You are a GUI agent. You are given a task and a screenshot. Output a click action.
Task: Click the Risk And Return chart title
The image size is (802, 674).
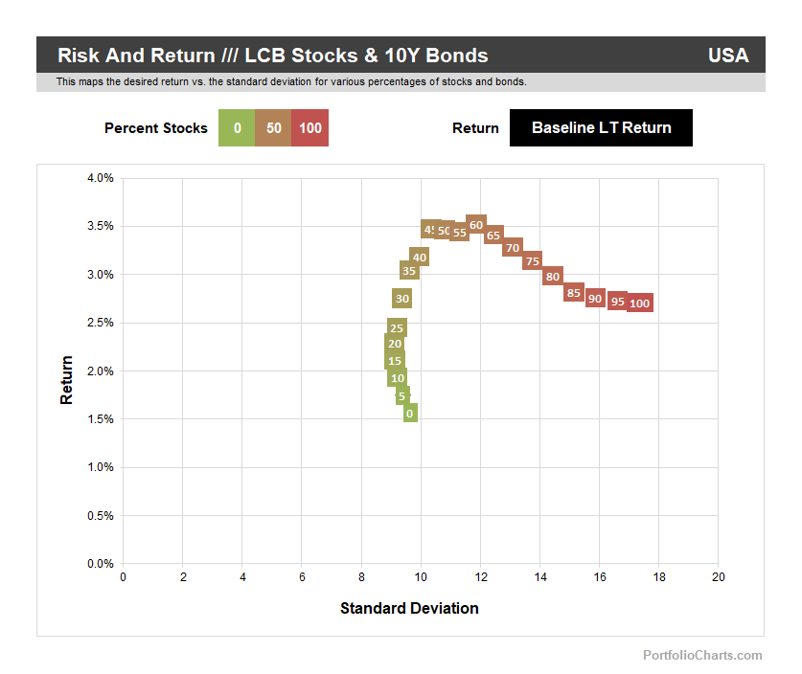[272, 56]
